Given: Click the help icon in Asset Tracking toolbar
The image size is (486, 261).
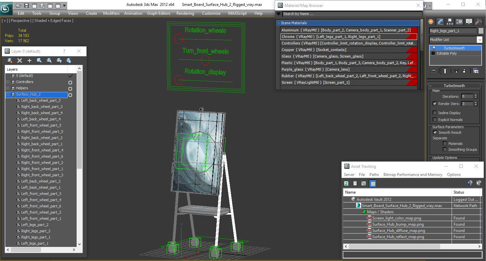Looking at the screenshot, I should pyautogui.click(x=470, y=183).
